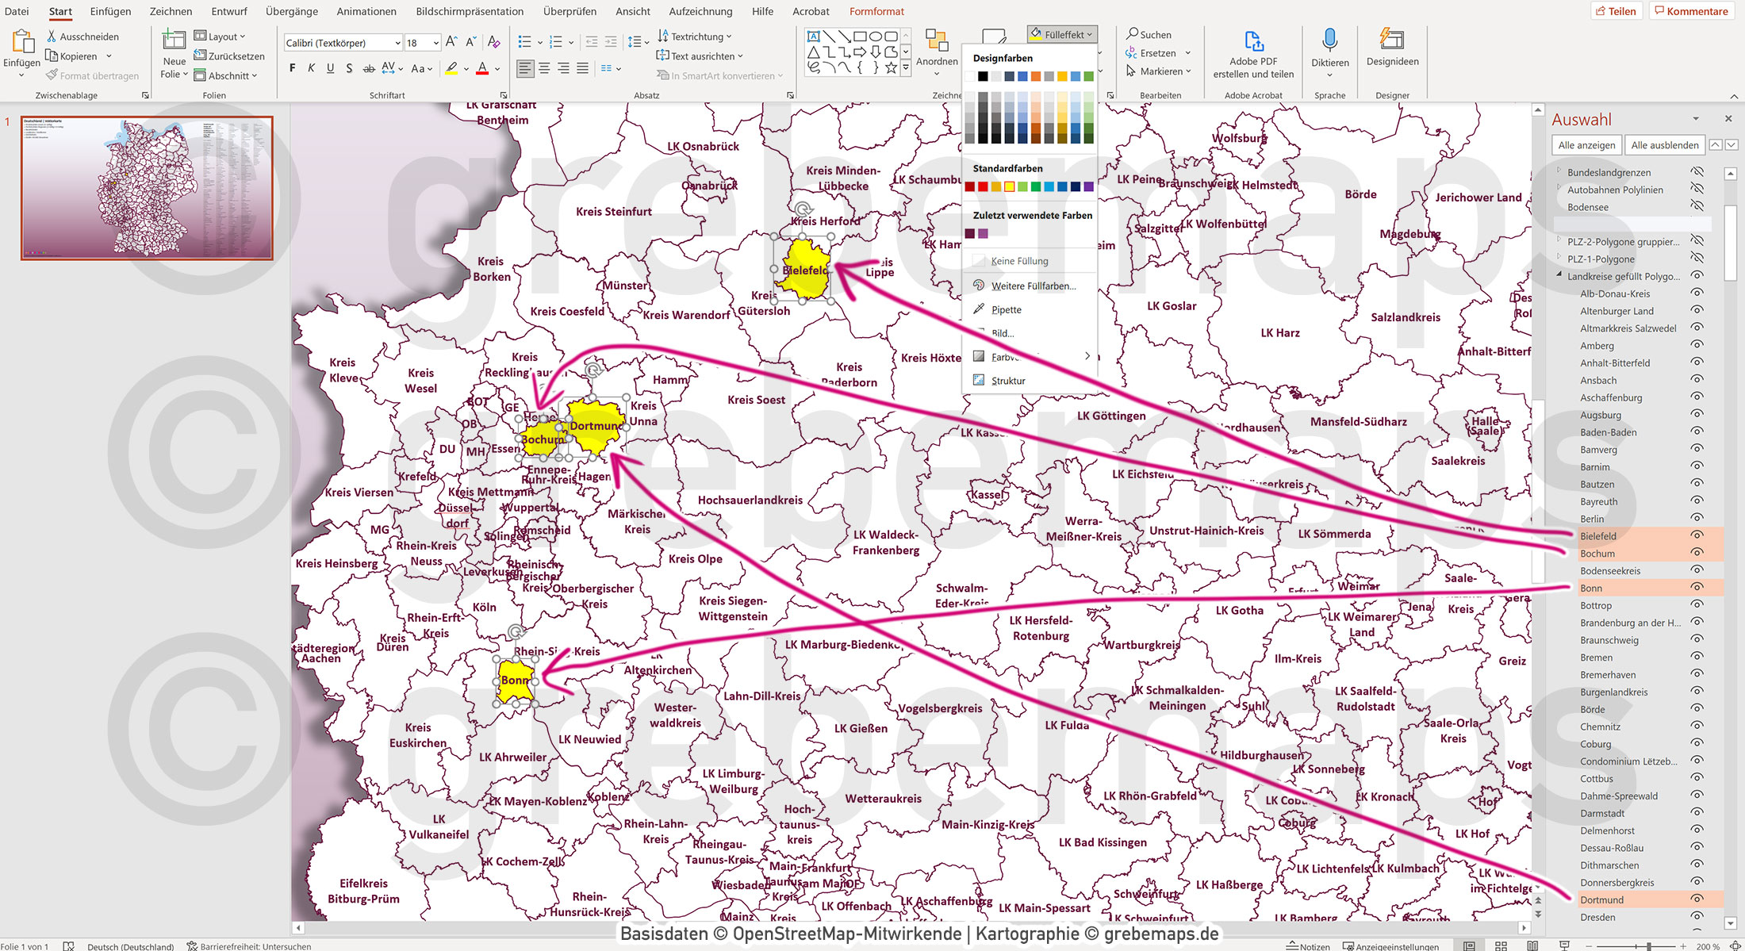Click the Teilen button
The image size is (1745, 951).
(1616, 11)
